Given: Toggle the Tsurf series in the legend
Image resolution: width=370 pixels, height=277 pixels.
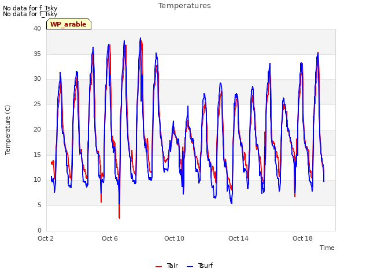Looking at the screenshot, I should coord(199,265).
